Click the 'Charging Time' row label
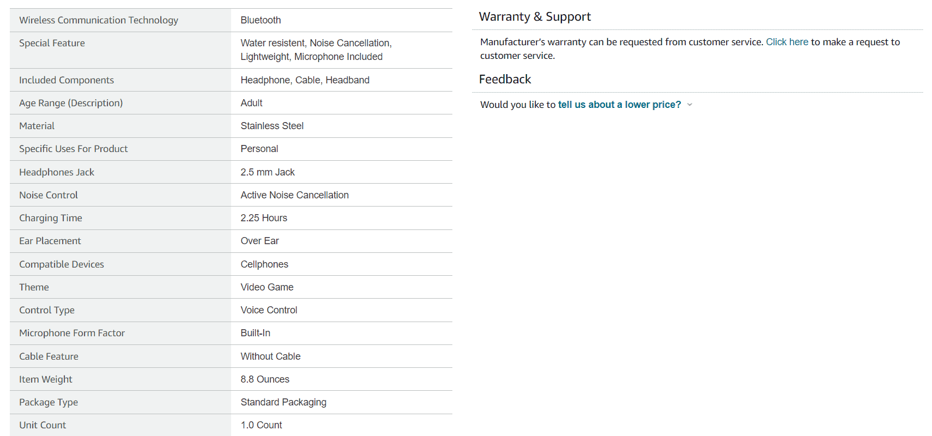 point(51,218)
